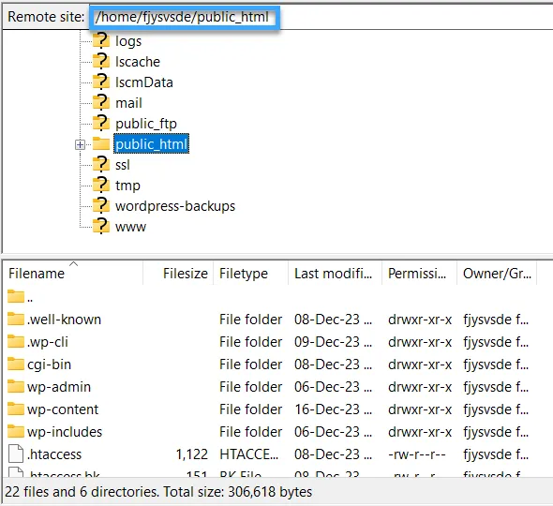This screenshot has height=506, width=553.
Task: Click the wordpress-backups unknown-folder question icon
Action: (101, 205)
